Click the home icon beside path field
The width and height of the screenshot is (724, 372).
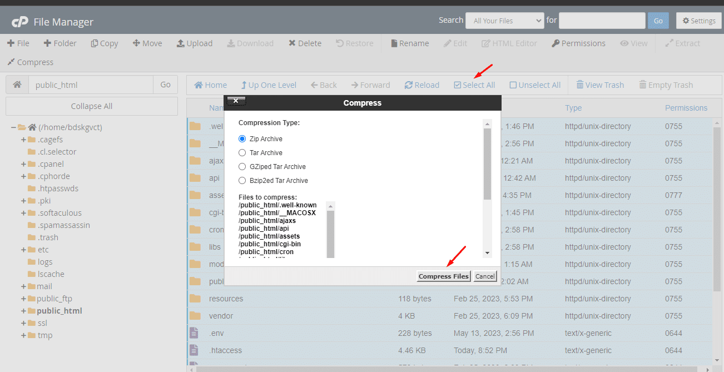point(17,85)
